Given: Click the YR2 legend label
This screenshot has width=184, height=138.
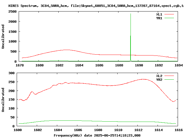Looking at the screenshot, I should (159, 80).
